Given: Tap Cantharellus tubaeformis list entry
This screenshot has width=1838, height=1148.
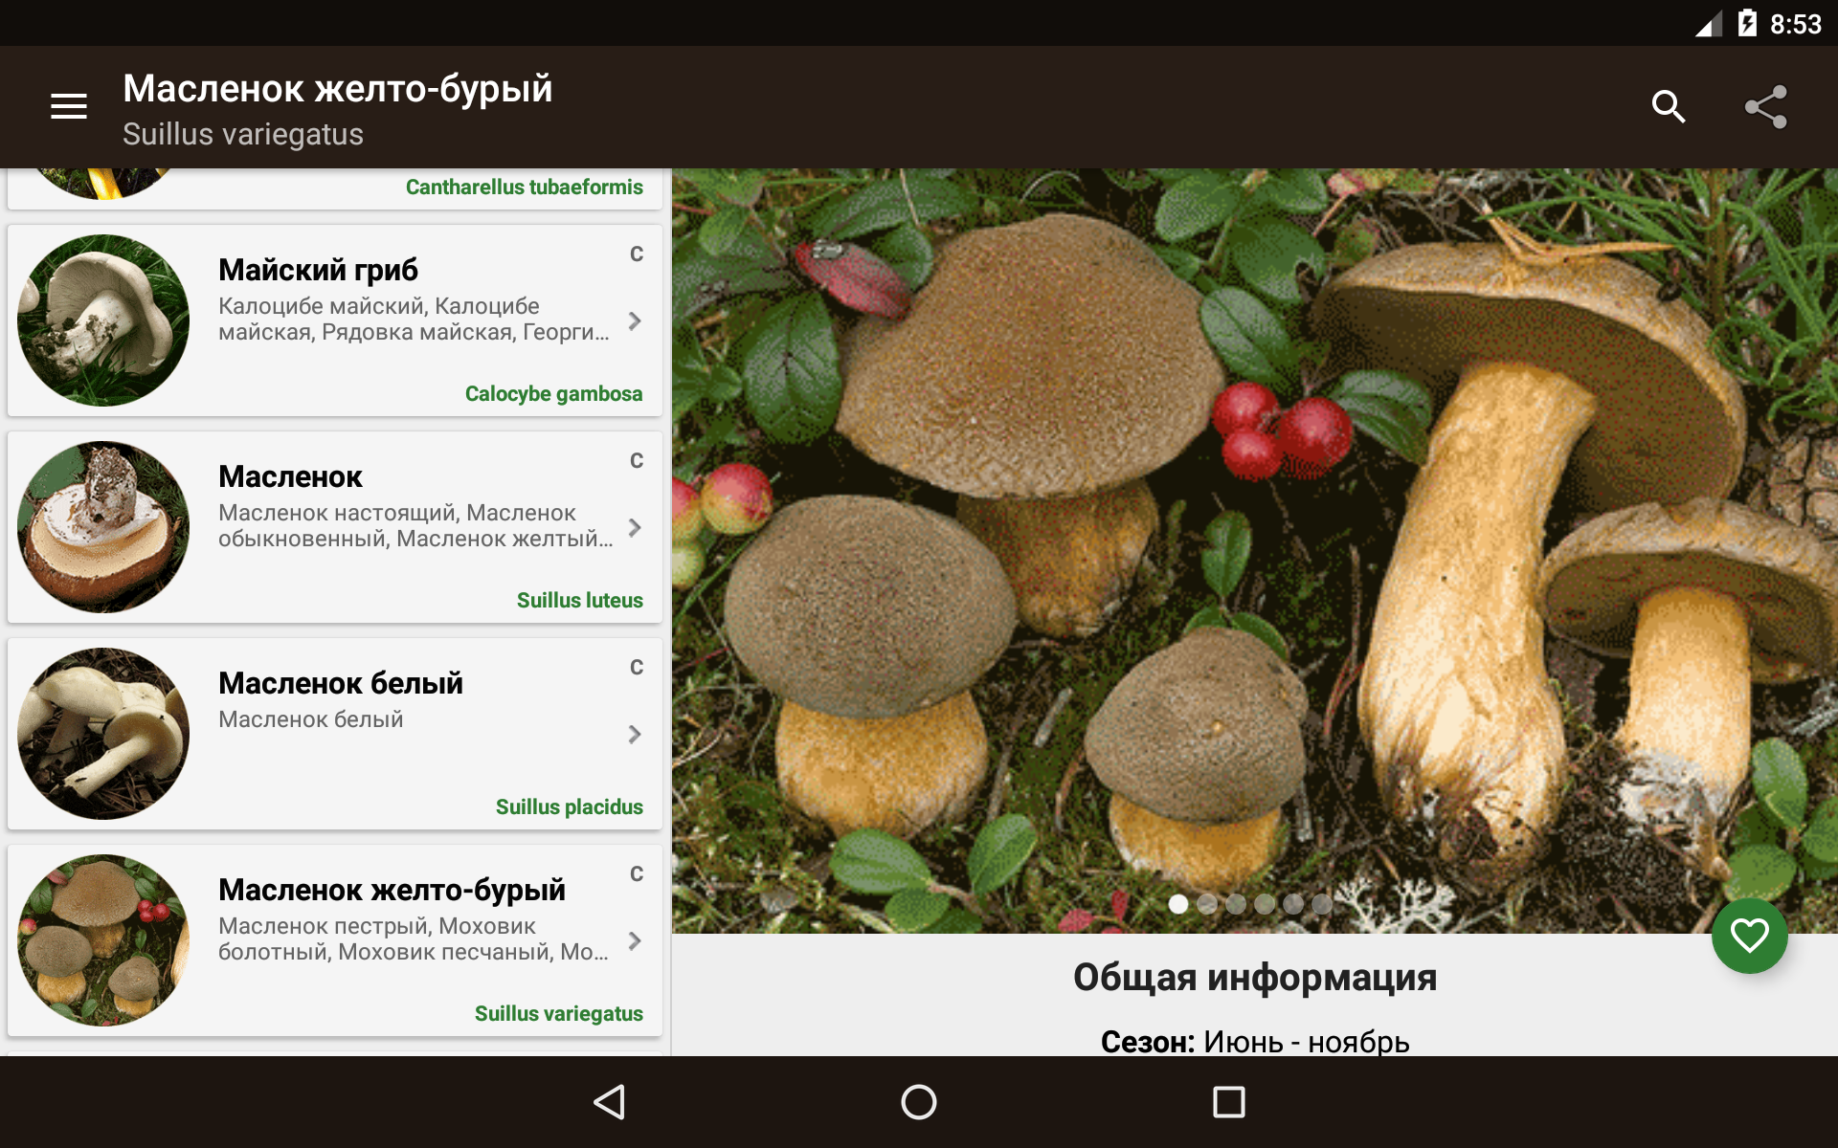Looking at the screenshot, I should 335,188.
